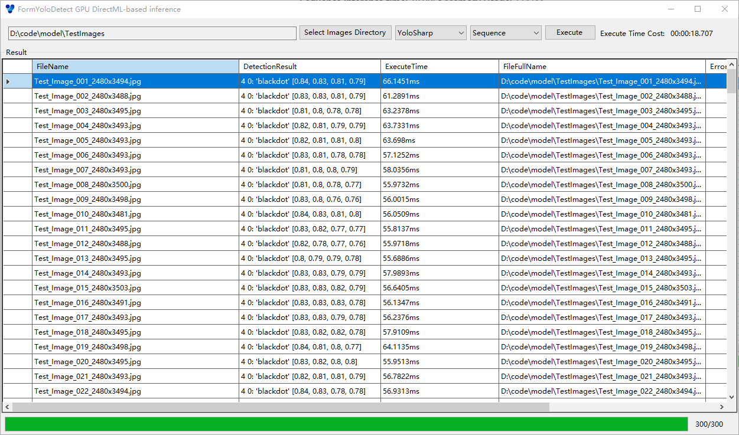
Task: Sort by FileFullName column header
Action: 602,67
